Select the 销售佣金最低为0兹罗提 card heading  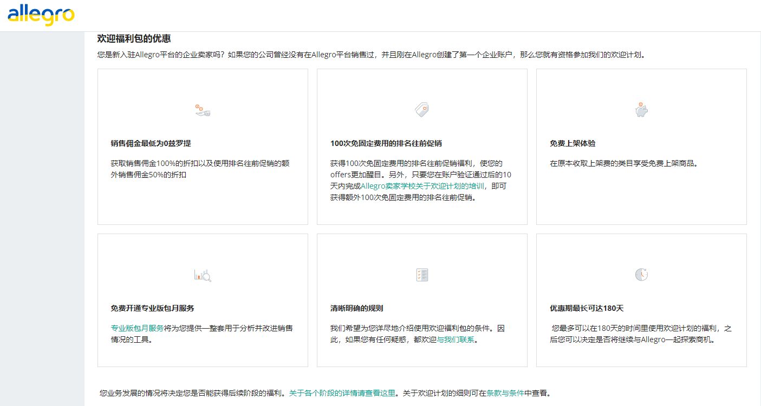[151, 144]
